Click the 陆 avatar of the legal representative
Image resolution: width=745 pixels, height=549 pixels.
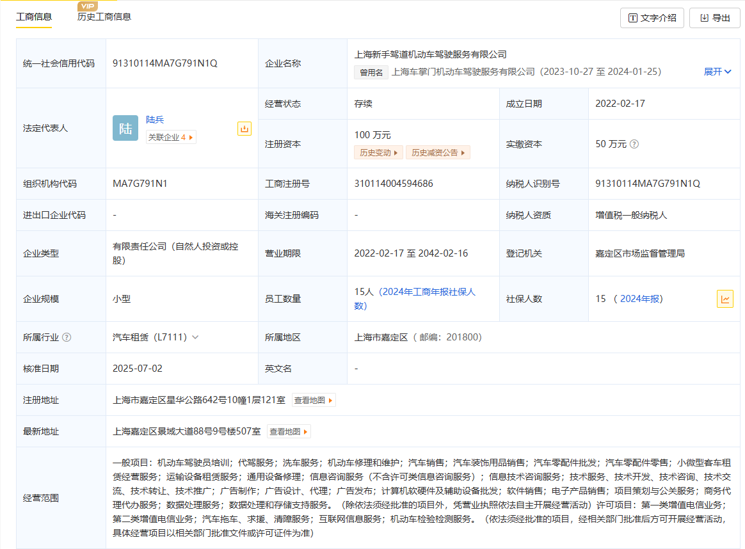click(x=125, y=128)
